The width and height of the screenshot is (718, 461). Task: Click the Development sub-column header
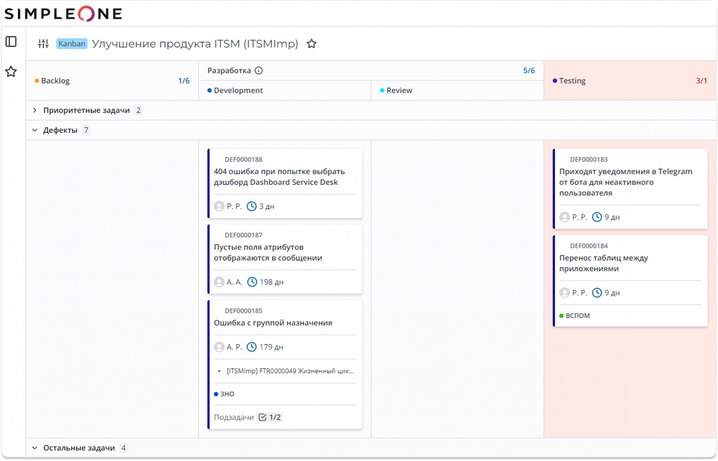point(238,90)
